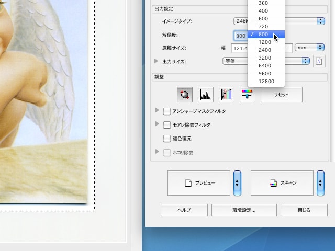The height and width of the screenshot is (251, 335).
Task: Click the orientation page icon beside 出力サイズ
Action: pos(319,61)
